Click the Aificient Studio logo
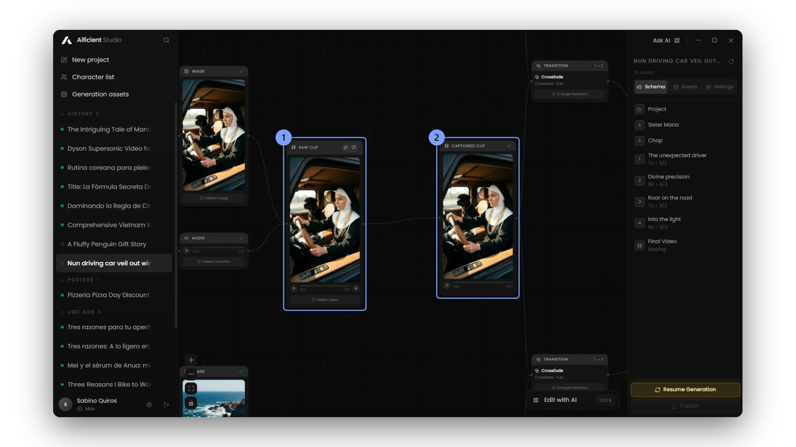796x447 pixels. point(92,40)
